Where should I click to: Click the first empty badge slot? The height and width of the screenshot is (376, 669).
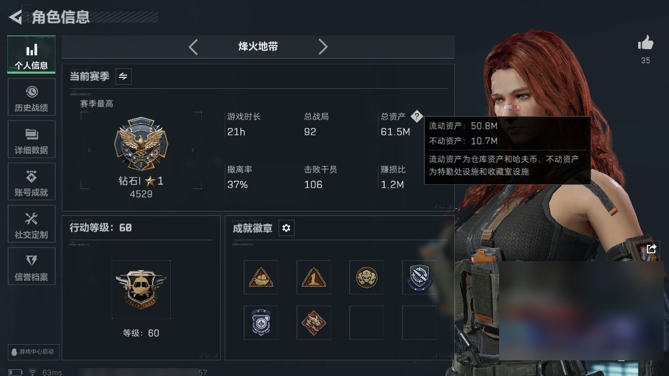(366, 323)
